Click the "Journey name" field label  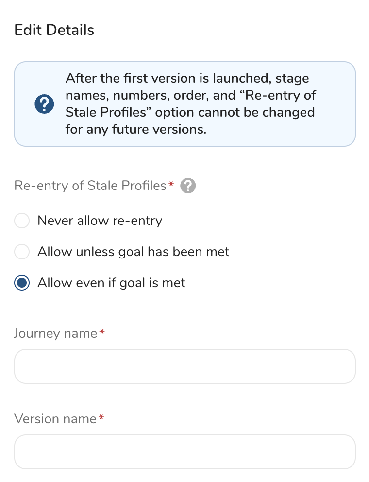pos(55,333)
